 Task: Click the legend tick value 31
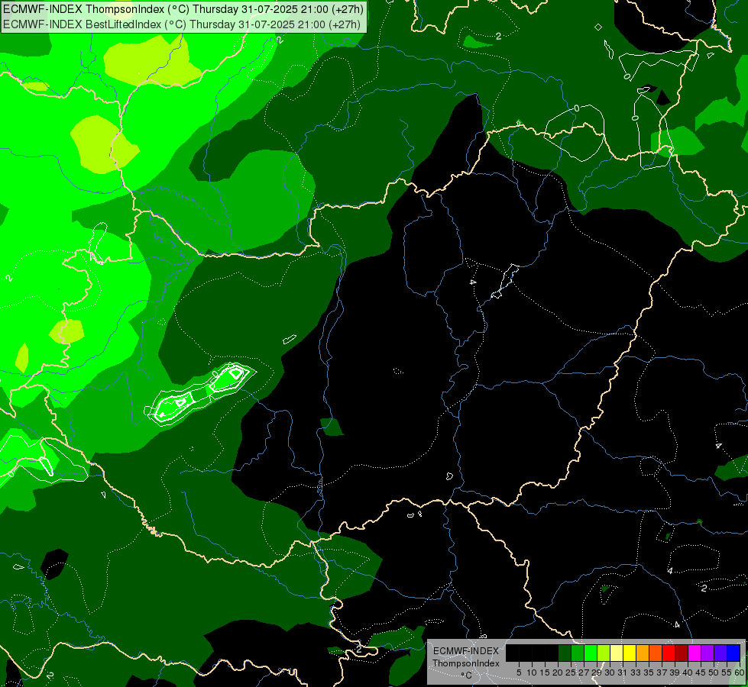(623, 672)
